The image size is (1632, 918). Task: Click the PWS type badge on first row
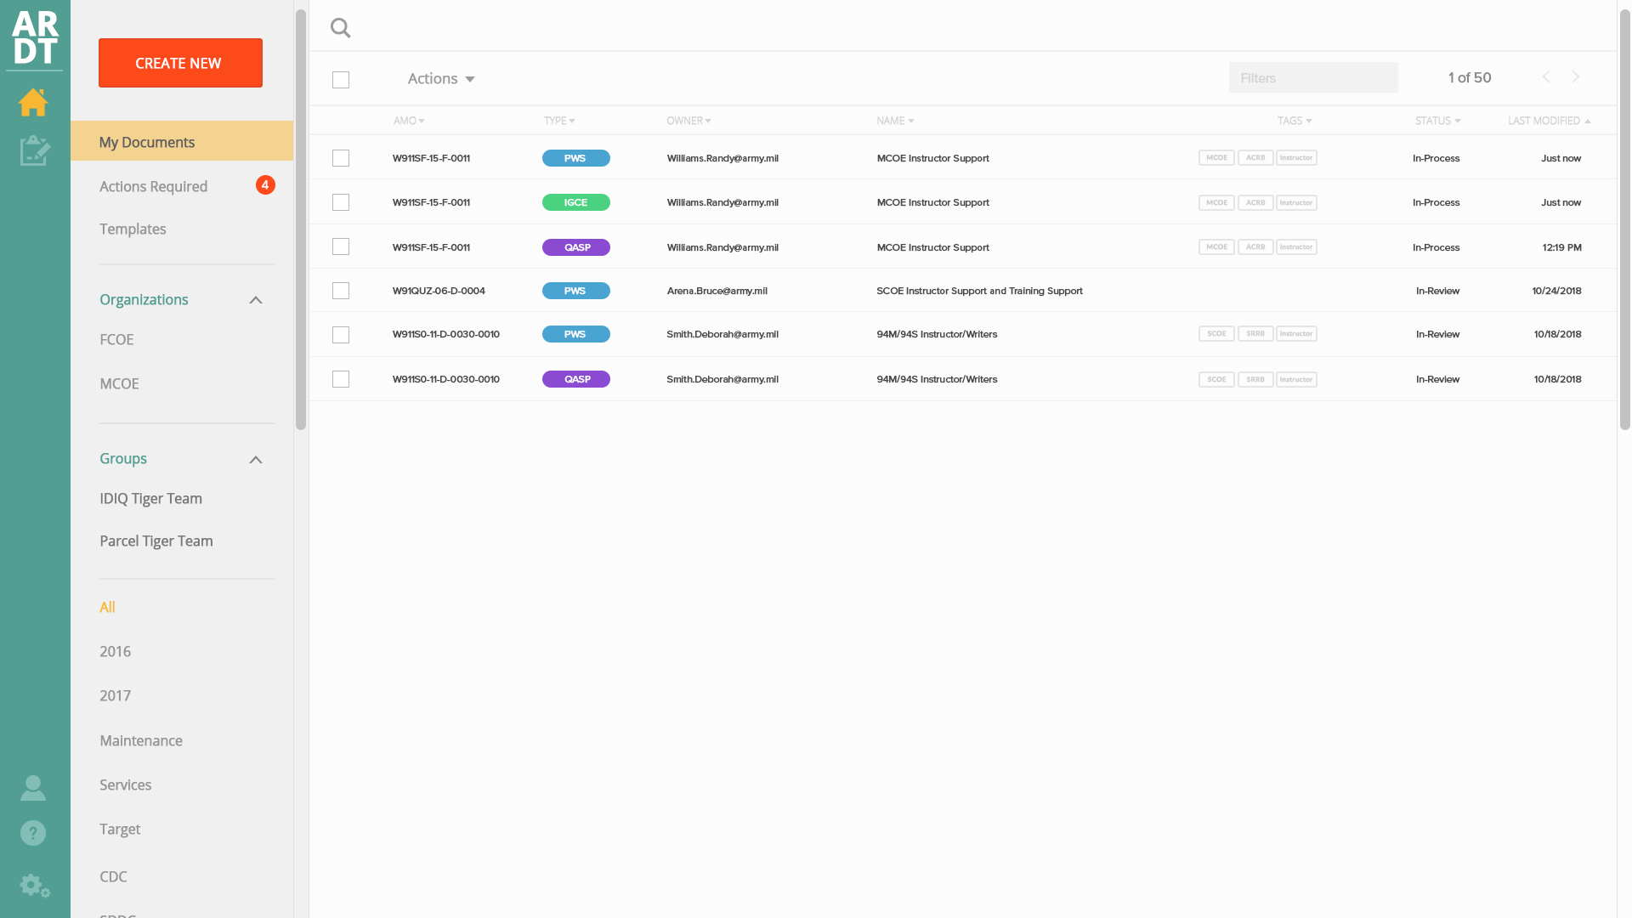click(x=575, y=157)
